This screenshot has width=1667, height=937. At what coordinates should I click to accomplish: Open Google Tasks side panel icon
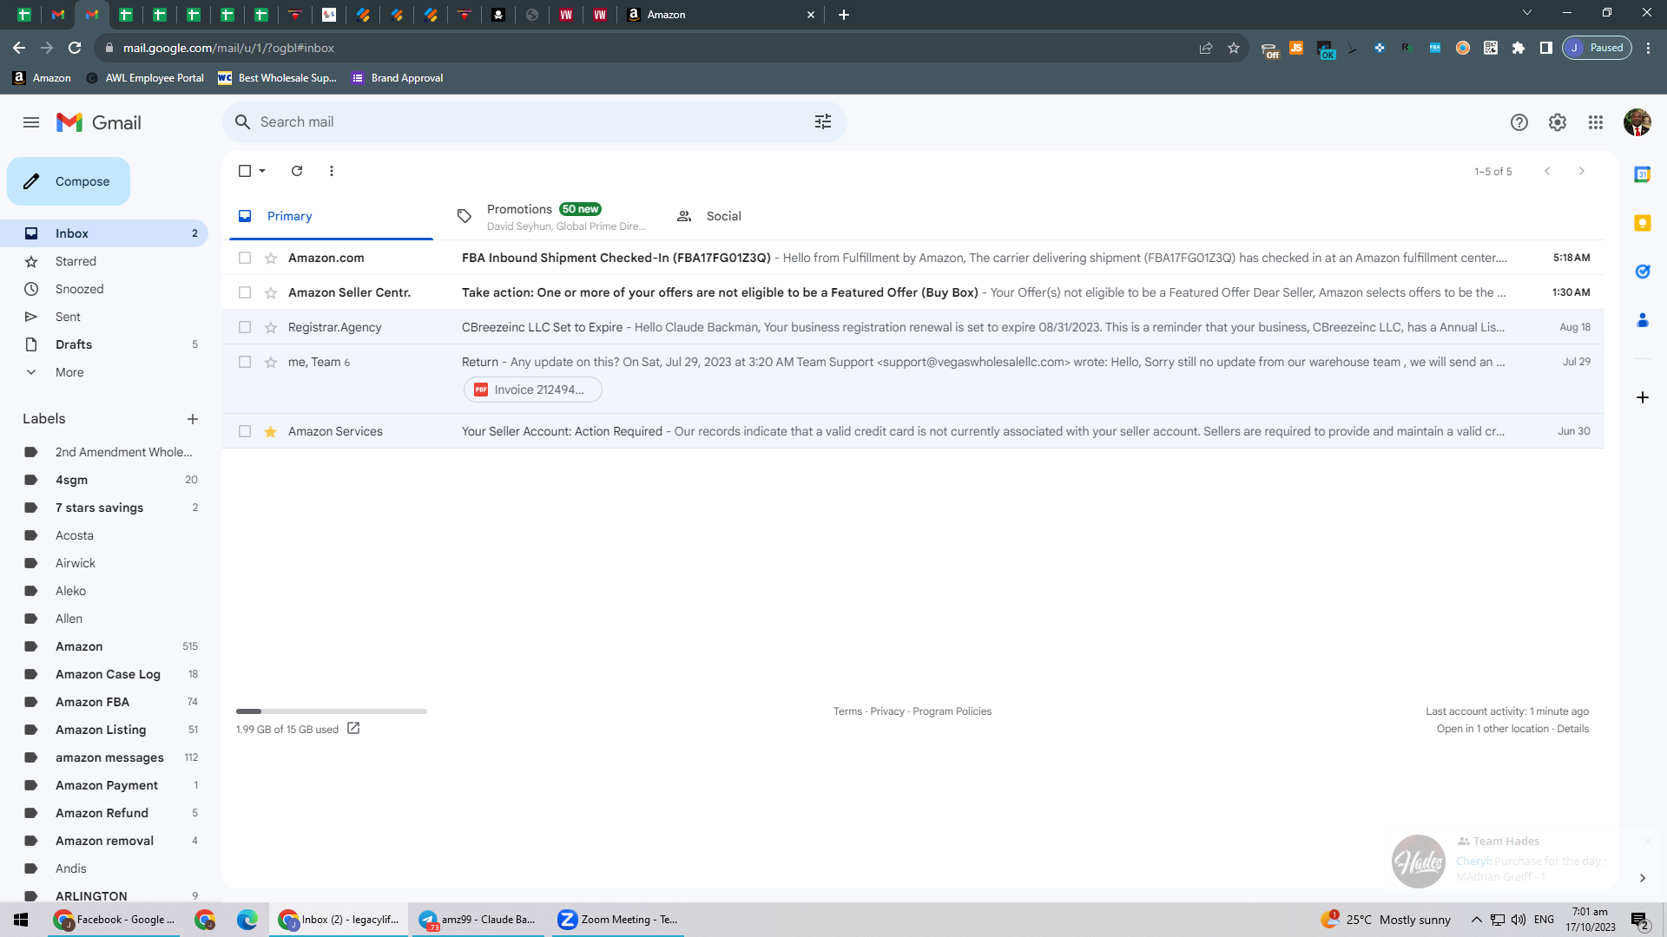(1643, 272)
